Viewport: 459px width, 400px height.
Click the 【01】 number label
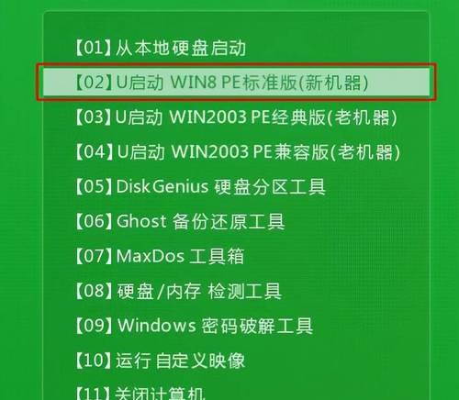(93, 48)
